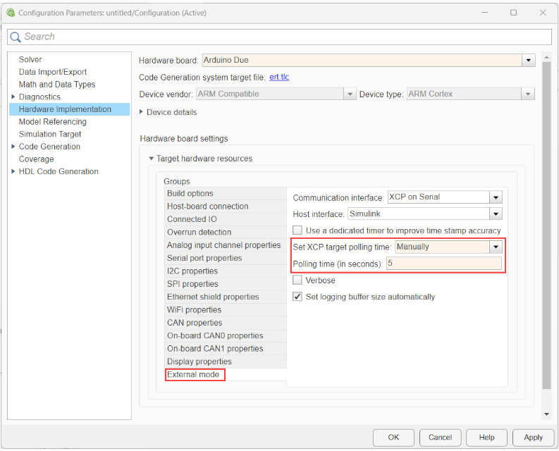Click the Configuration Parameters window icon
Screen dimensions: 559x451
[x=9, y=13]
